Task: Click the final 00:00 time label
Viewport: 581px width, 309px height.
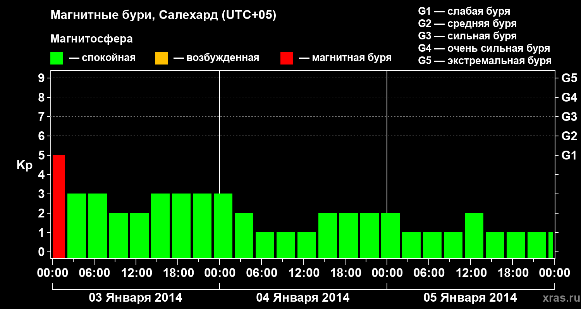Action: point(554,273)
